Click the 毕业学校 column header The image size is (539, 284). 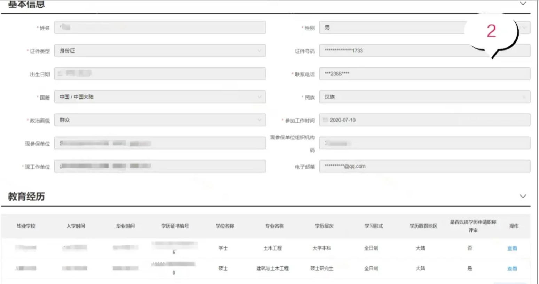click(x=26, y=226)
